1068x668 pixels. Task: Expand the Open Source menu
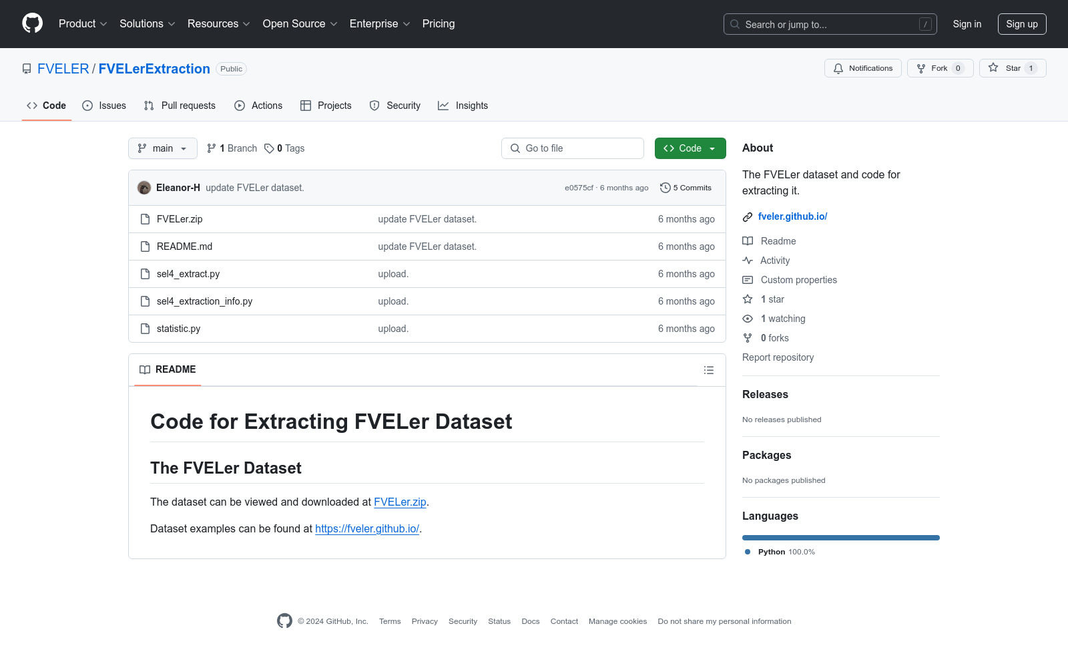pos(300,24)
